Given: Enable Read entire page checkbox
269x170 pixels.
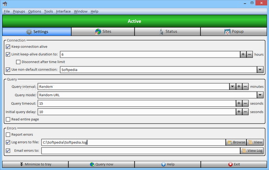Looking at the screenshot, I should [8, 119].
